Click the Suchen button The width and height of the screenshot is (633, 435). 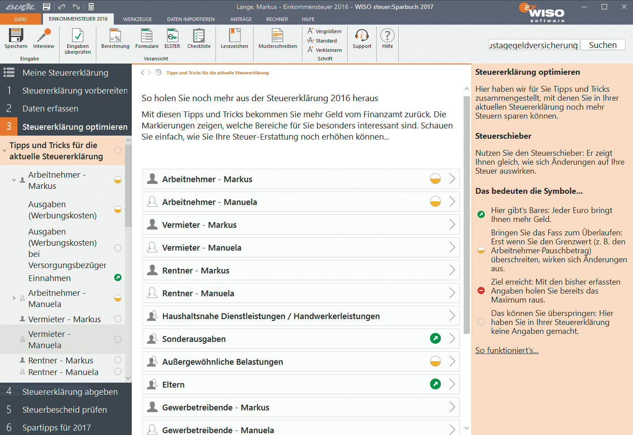click(603, 45)
